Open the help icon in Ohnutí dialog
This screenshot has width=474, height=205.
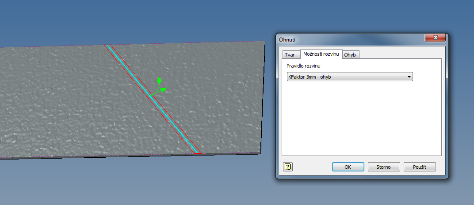pos(288,167)
